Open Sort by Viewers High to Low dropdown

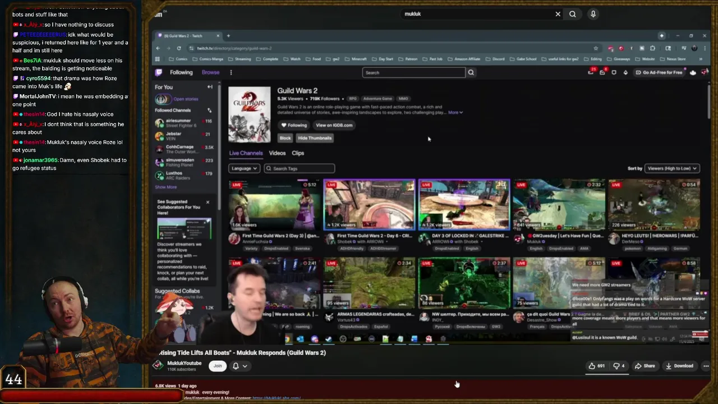671,168
